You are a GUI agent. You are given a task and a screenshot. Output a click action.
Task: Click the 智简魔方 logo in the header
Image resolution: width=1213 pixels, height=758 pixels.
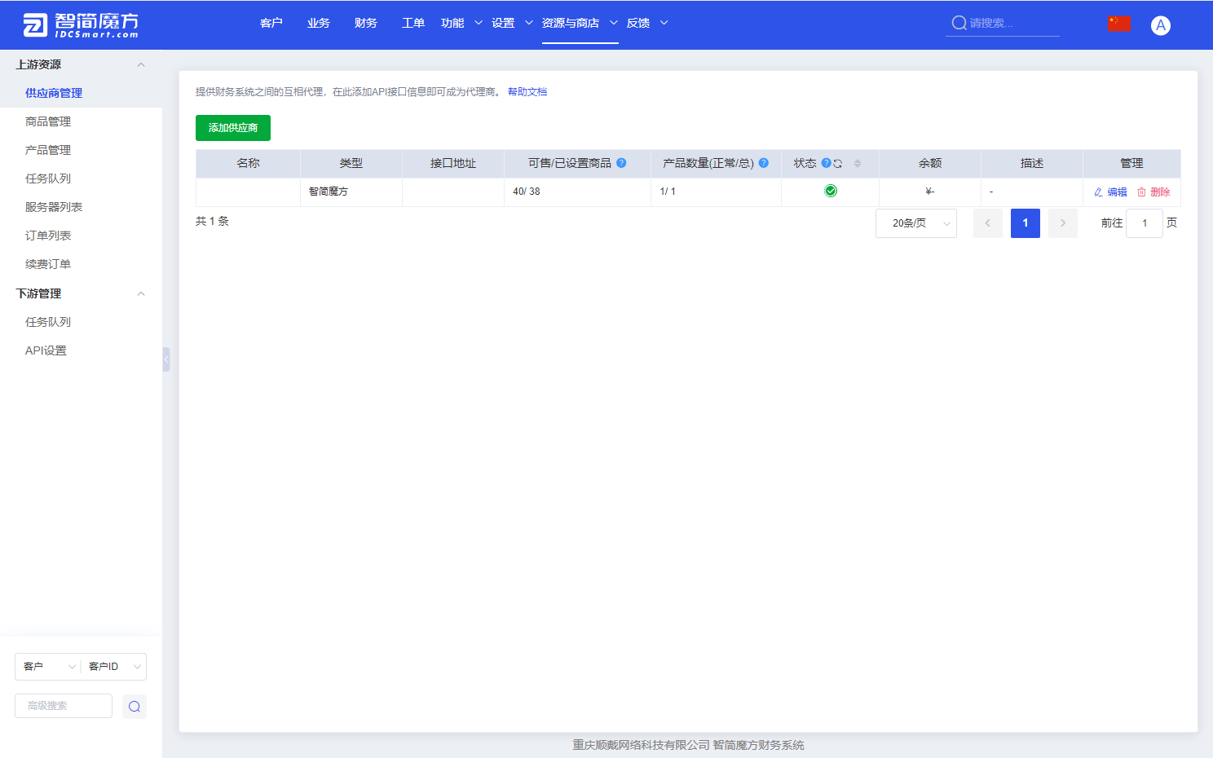click(x=82, y=24)
